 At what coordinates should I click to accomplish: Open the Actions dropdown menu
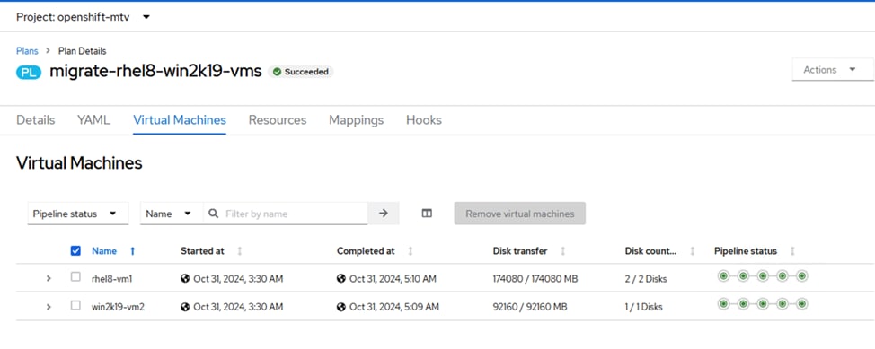832,70
